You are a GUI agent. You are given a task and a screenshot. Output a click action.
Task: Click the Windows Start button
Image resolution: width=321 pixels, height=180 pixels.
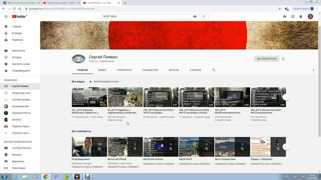tap(5, 176)
